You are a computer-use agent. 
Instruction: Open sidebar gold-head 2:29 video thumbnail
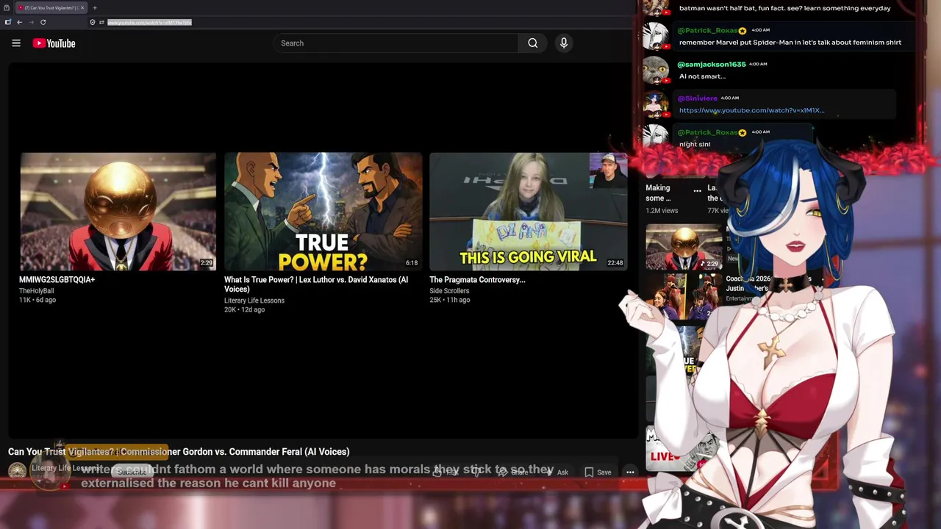point(684,247)
